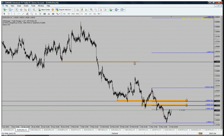This screenshot has width=224, height=136.
Task: Switch chart to Candlesticks mode
Action: (x=82, y=10)
